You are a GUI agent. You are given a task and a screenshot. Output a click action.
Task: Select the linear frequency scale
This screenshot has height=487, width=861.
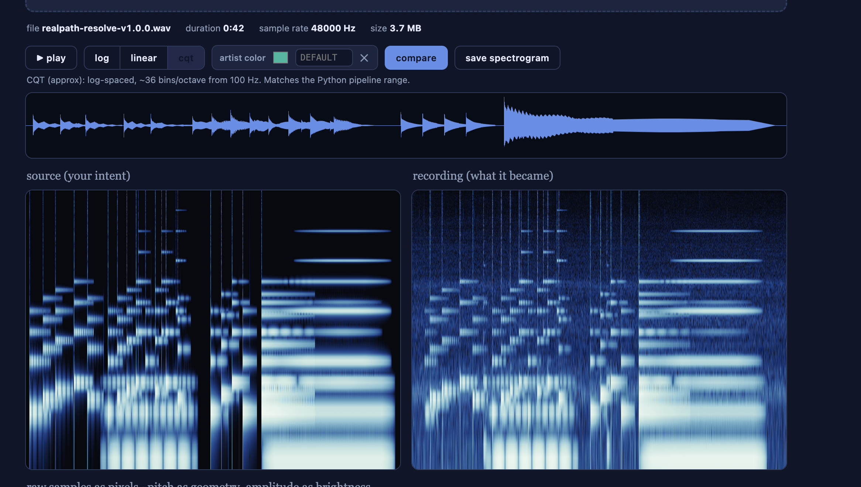click(144, 58)
